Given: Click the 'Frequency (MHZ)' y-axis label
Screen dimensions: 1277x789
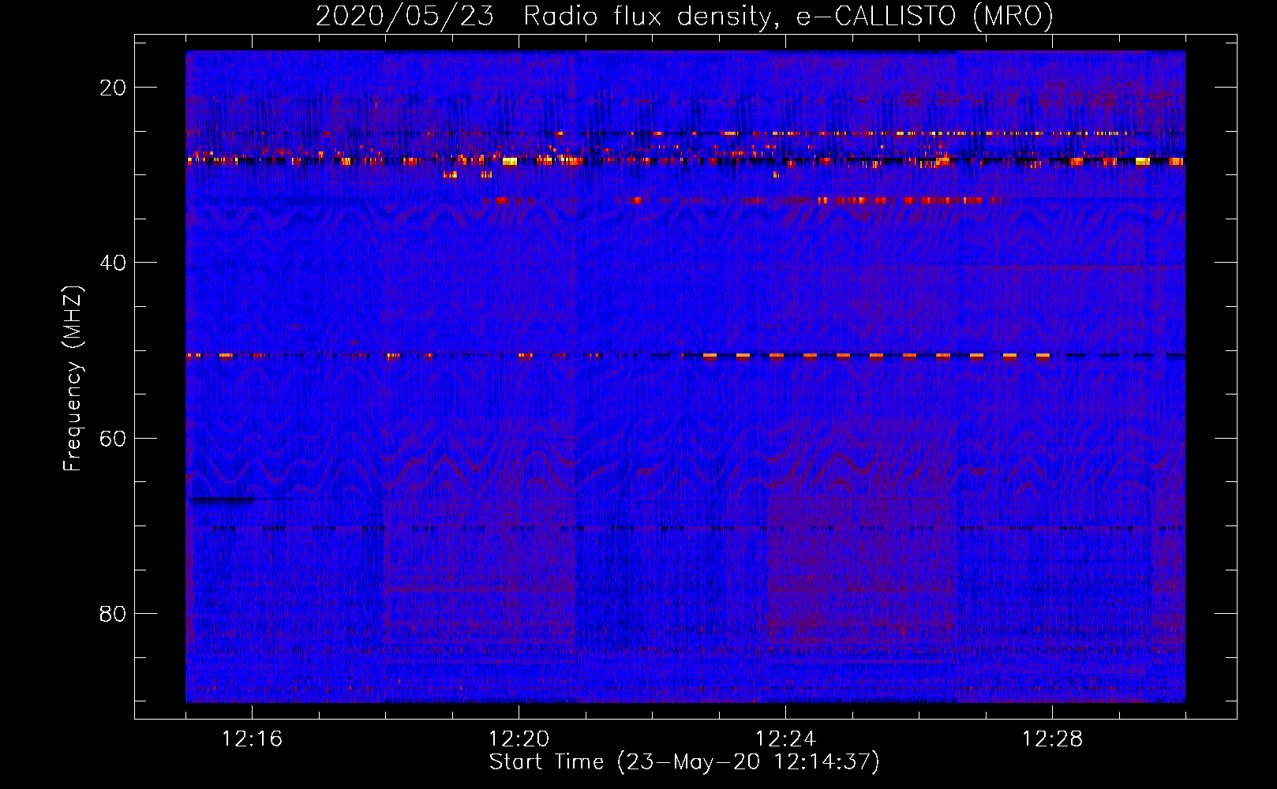Looking at the screenshot, I should coord(73,379).
